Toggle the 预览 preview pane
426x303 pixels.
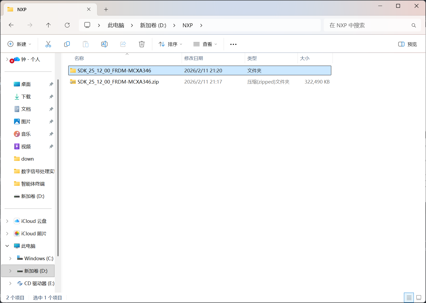point(407,44)
